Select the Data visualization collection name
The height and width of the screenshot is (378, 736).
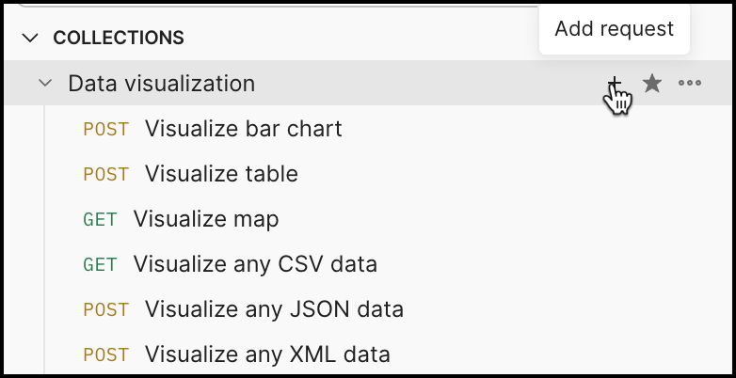coord(161,84)
